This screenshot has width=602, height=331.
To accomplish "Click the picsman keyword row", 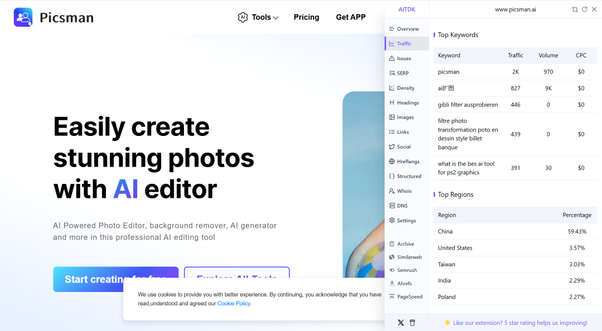I will tap(515, 72).
